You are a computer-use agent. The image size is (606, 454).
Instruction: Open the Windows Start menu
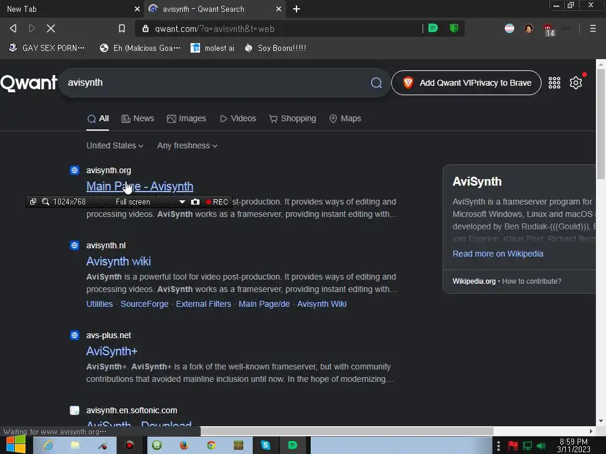pyautogui.click(x=16, y=445)
